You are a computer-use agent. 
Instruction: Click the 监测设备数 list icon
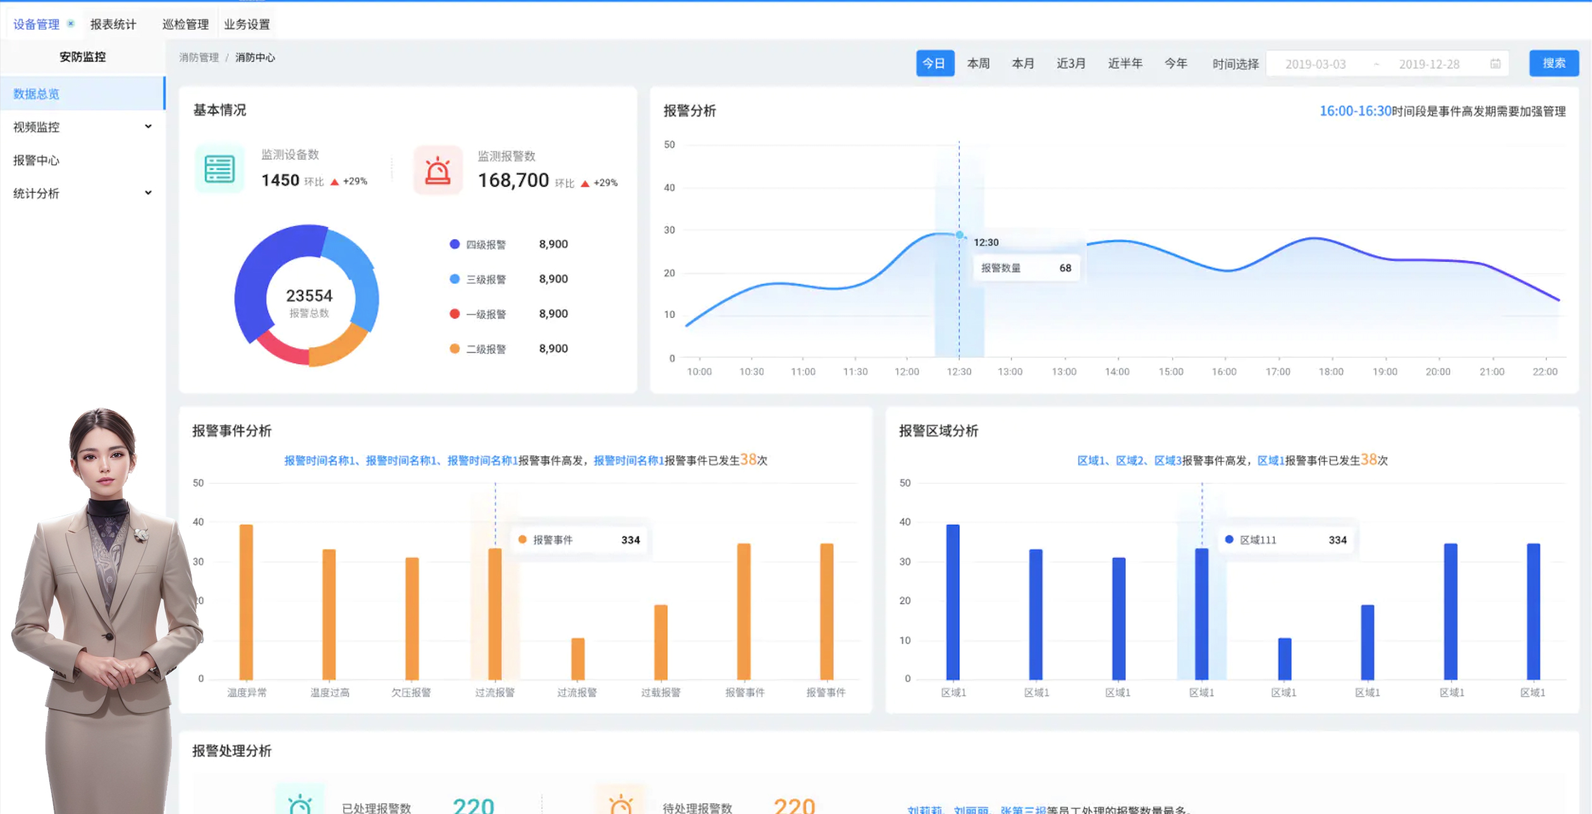(219, 169)
